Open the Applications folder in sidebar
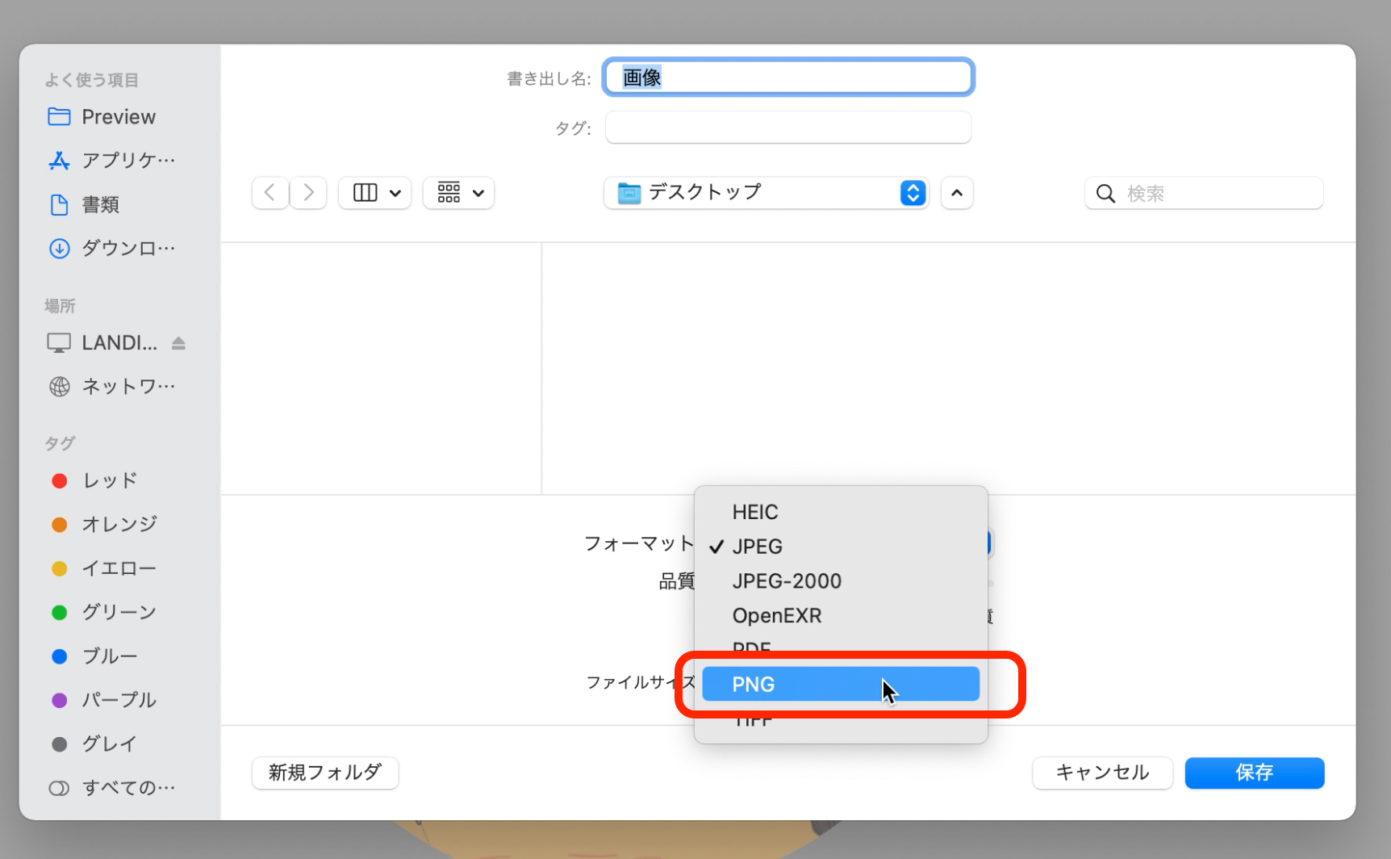The height and width of the screenshot is (859, 1391). click(111, 161)
